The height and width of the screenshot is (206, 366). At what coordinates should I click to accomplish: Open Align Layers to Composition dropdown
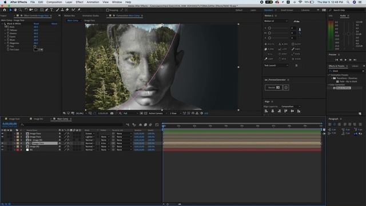click(291, 106)
